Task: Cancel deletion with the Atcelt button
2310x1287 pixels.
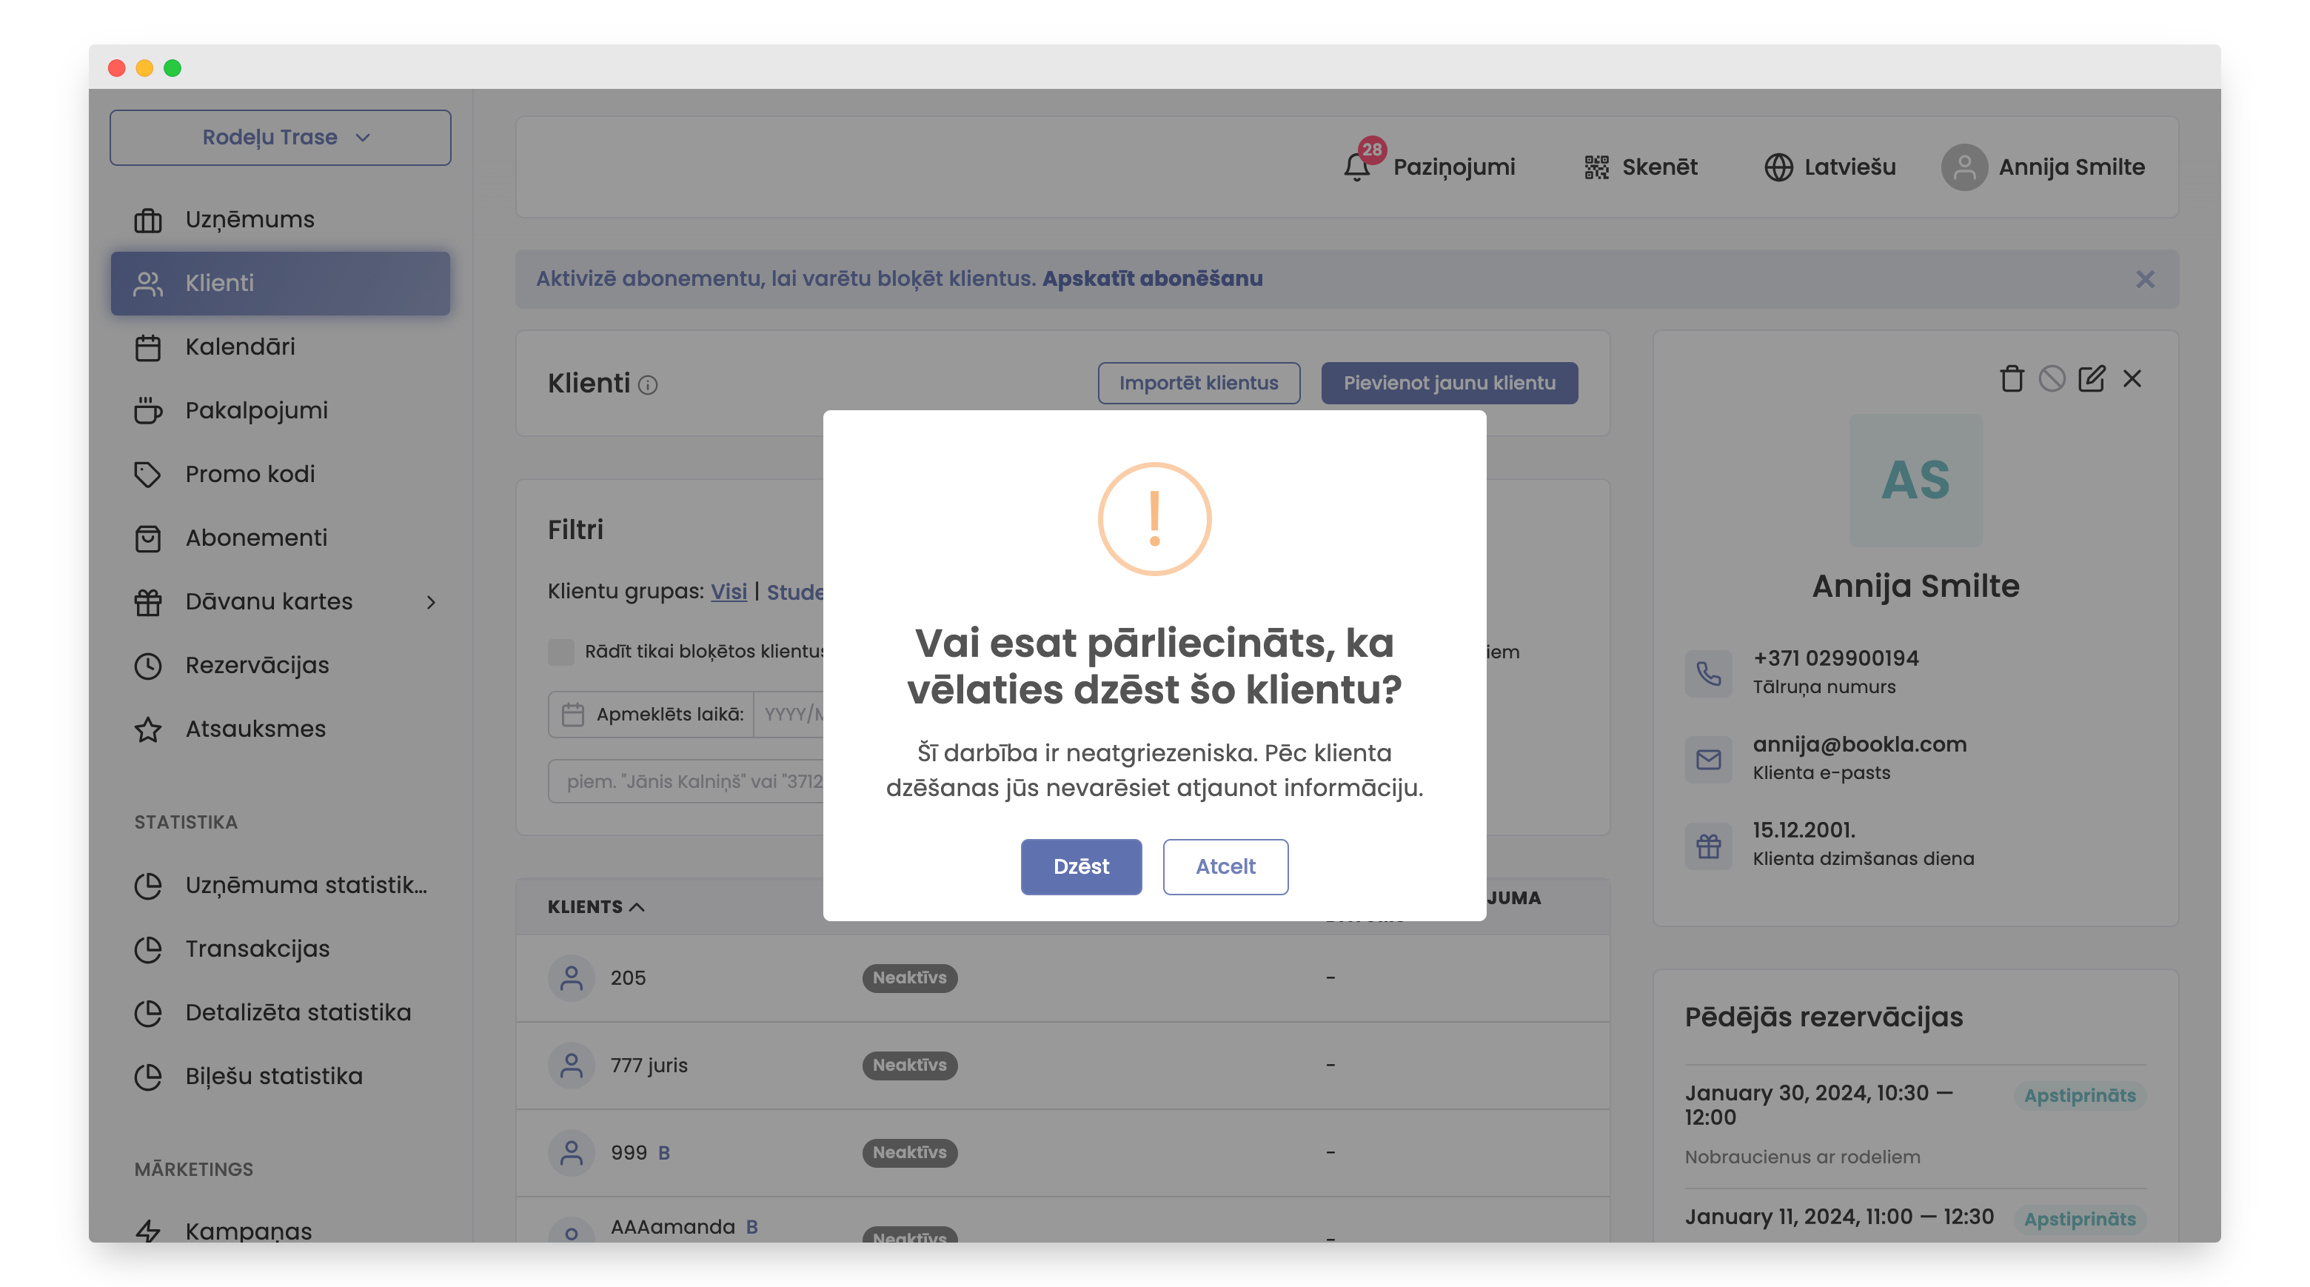Action: click(1225, 866)
